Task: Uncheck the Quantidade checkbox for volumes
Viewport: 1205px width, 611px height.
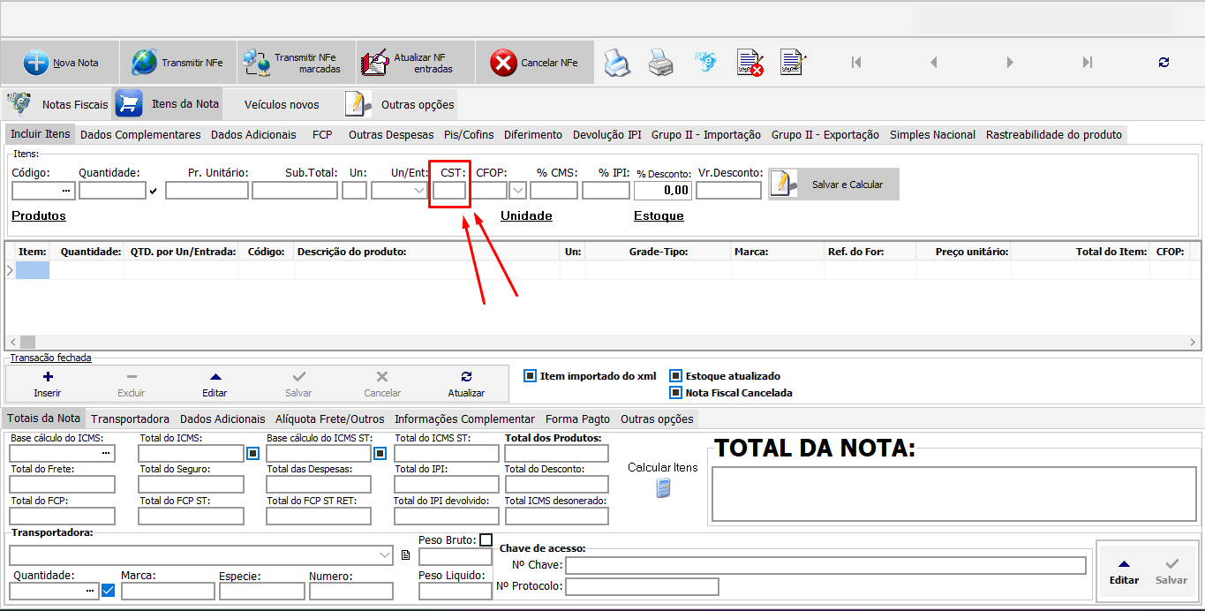Action: point(107,590)
